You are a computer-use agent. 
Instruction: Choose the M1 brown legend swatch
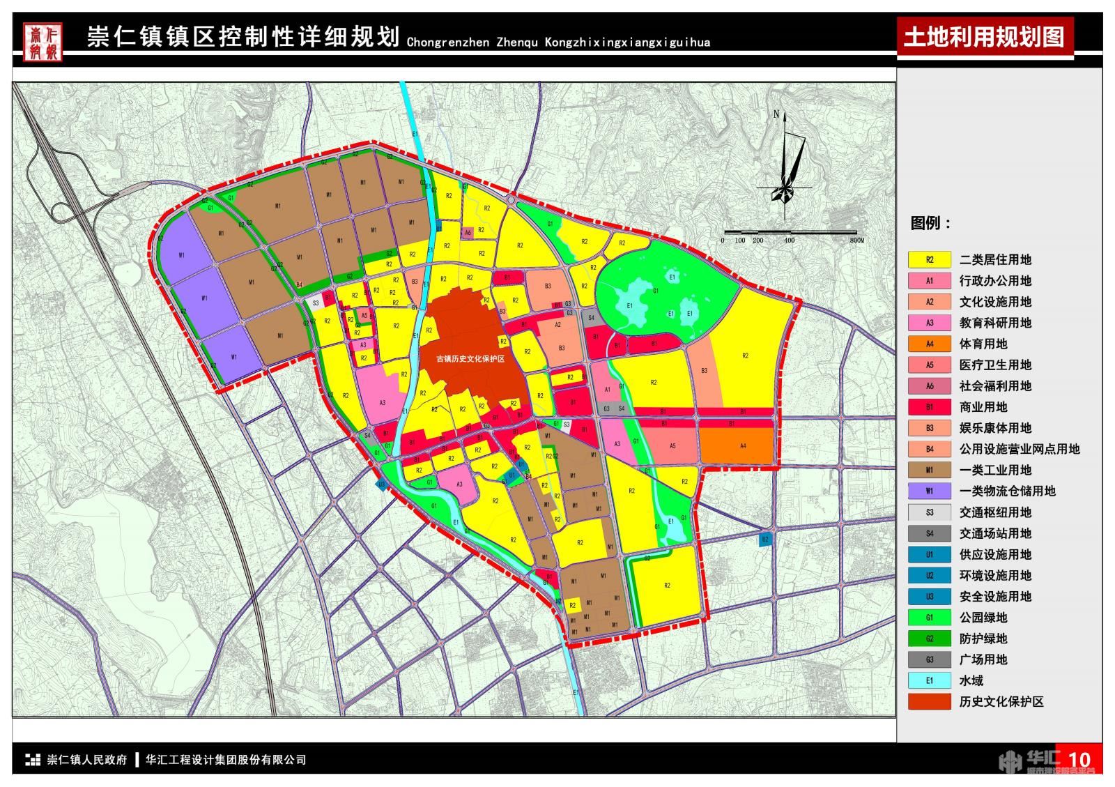click(929, 471)
